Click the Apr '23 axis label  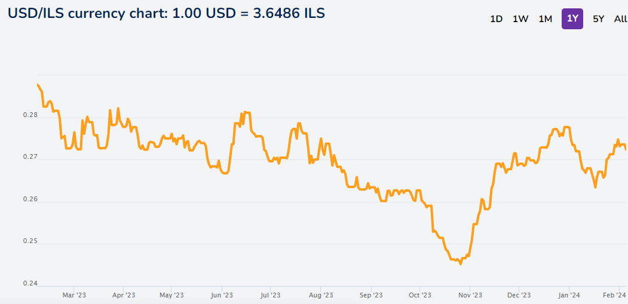click(x=123, y=295)
